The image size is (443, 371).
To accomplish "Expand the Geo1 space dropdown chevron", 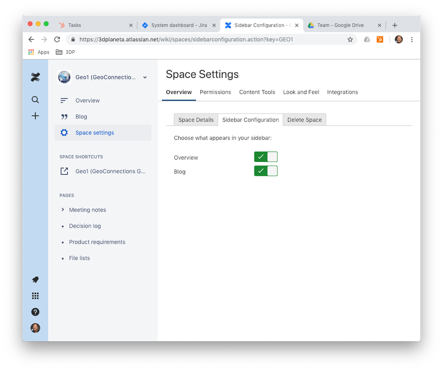I will (x=145, y=77).
